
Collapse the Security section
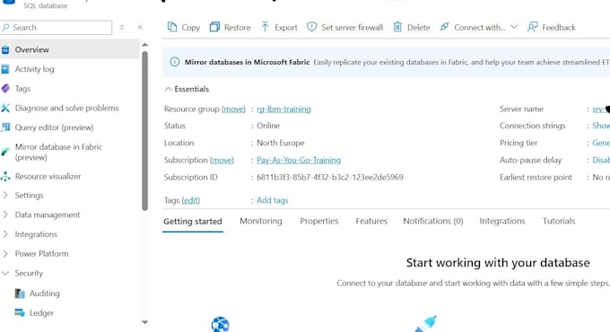point(5,274)
